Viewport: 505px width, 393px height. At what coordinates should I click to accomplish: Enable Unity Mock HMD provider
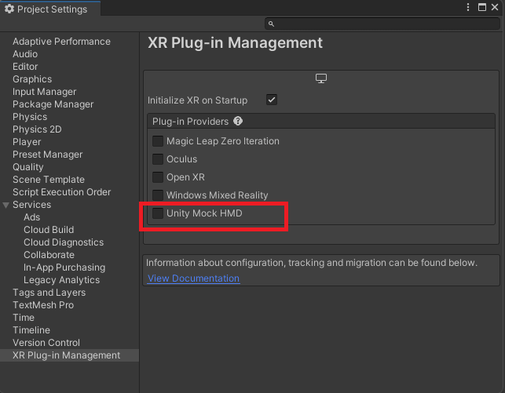(158, 213)
